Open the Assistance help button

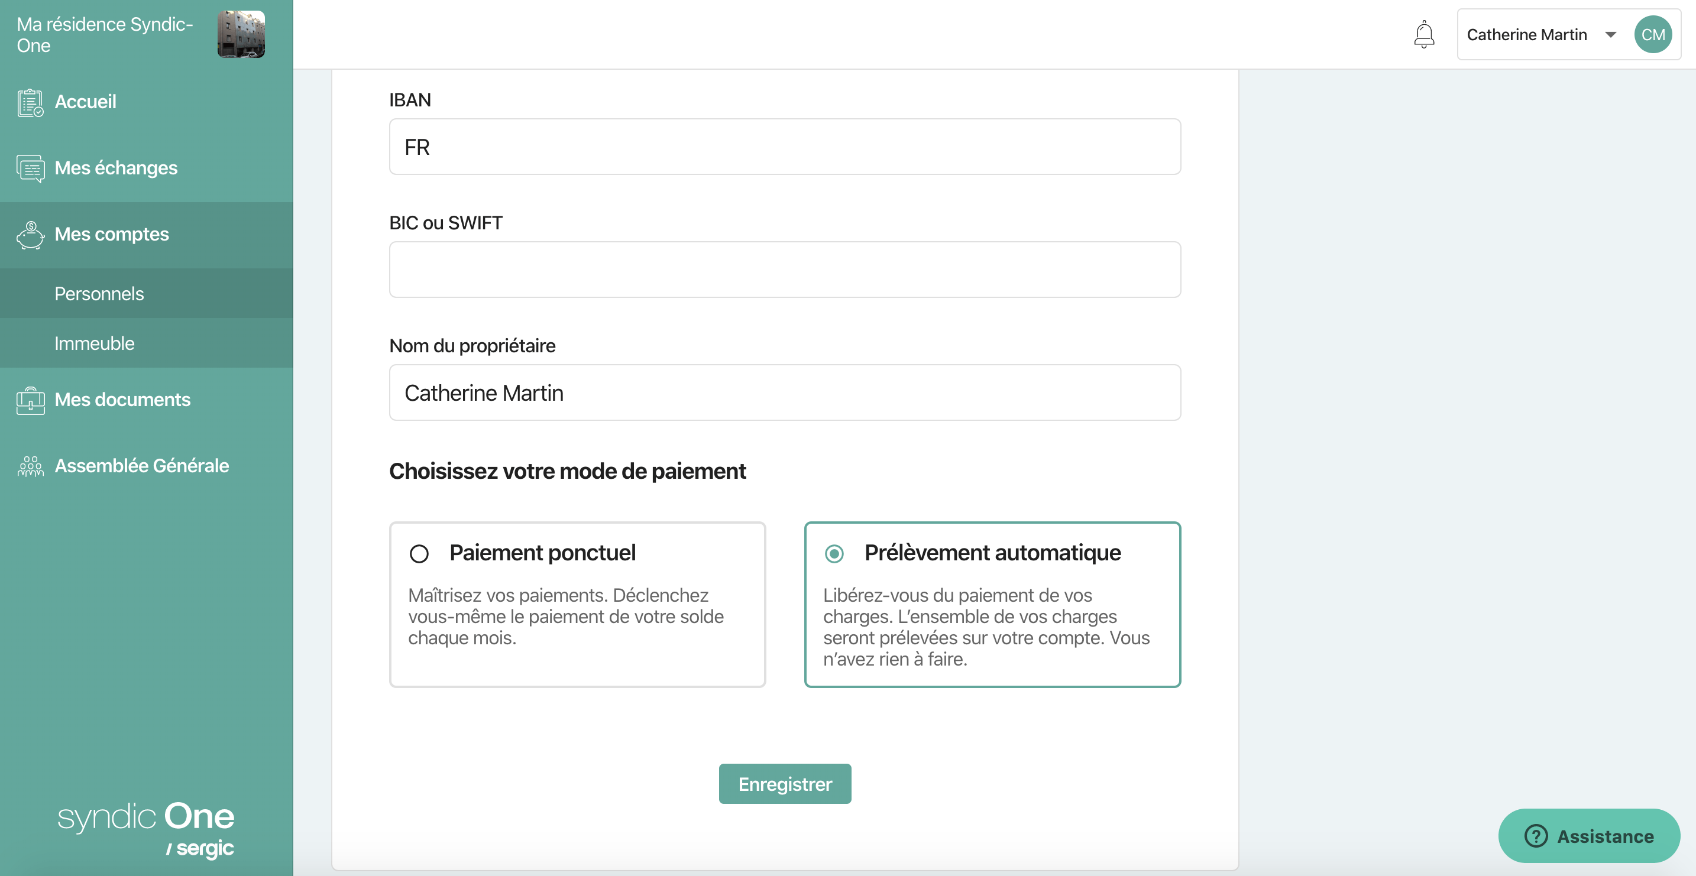[1589, 836]
